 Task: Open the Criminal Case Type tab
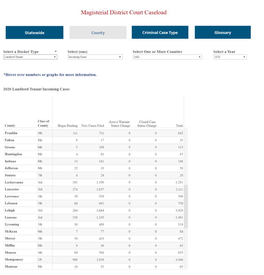(160, 32)
